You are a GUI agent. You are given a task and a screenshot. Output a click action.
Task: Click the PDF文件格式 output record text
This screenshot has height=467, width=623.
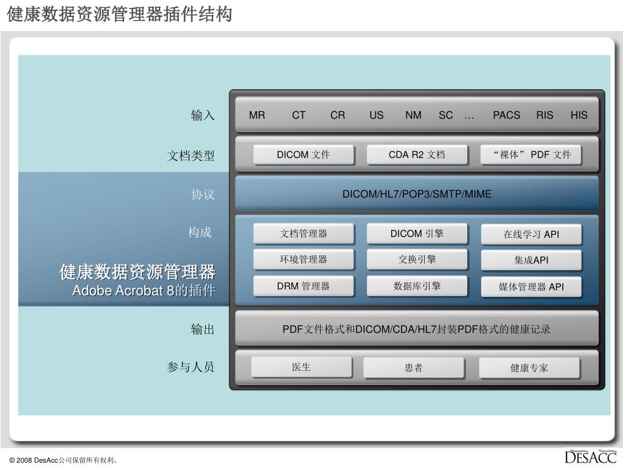(x=416, y=329)
